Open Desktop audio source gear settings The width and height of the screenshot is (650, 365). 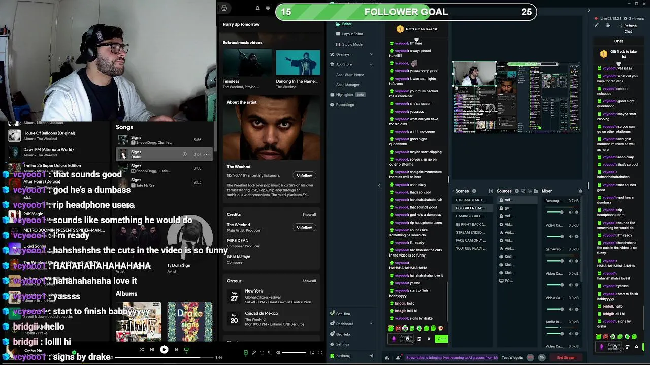click(x=577, y=212)
